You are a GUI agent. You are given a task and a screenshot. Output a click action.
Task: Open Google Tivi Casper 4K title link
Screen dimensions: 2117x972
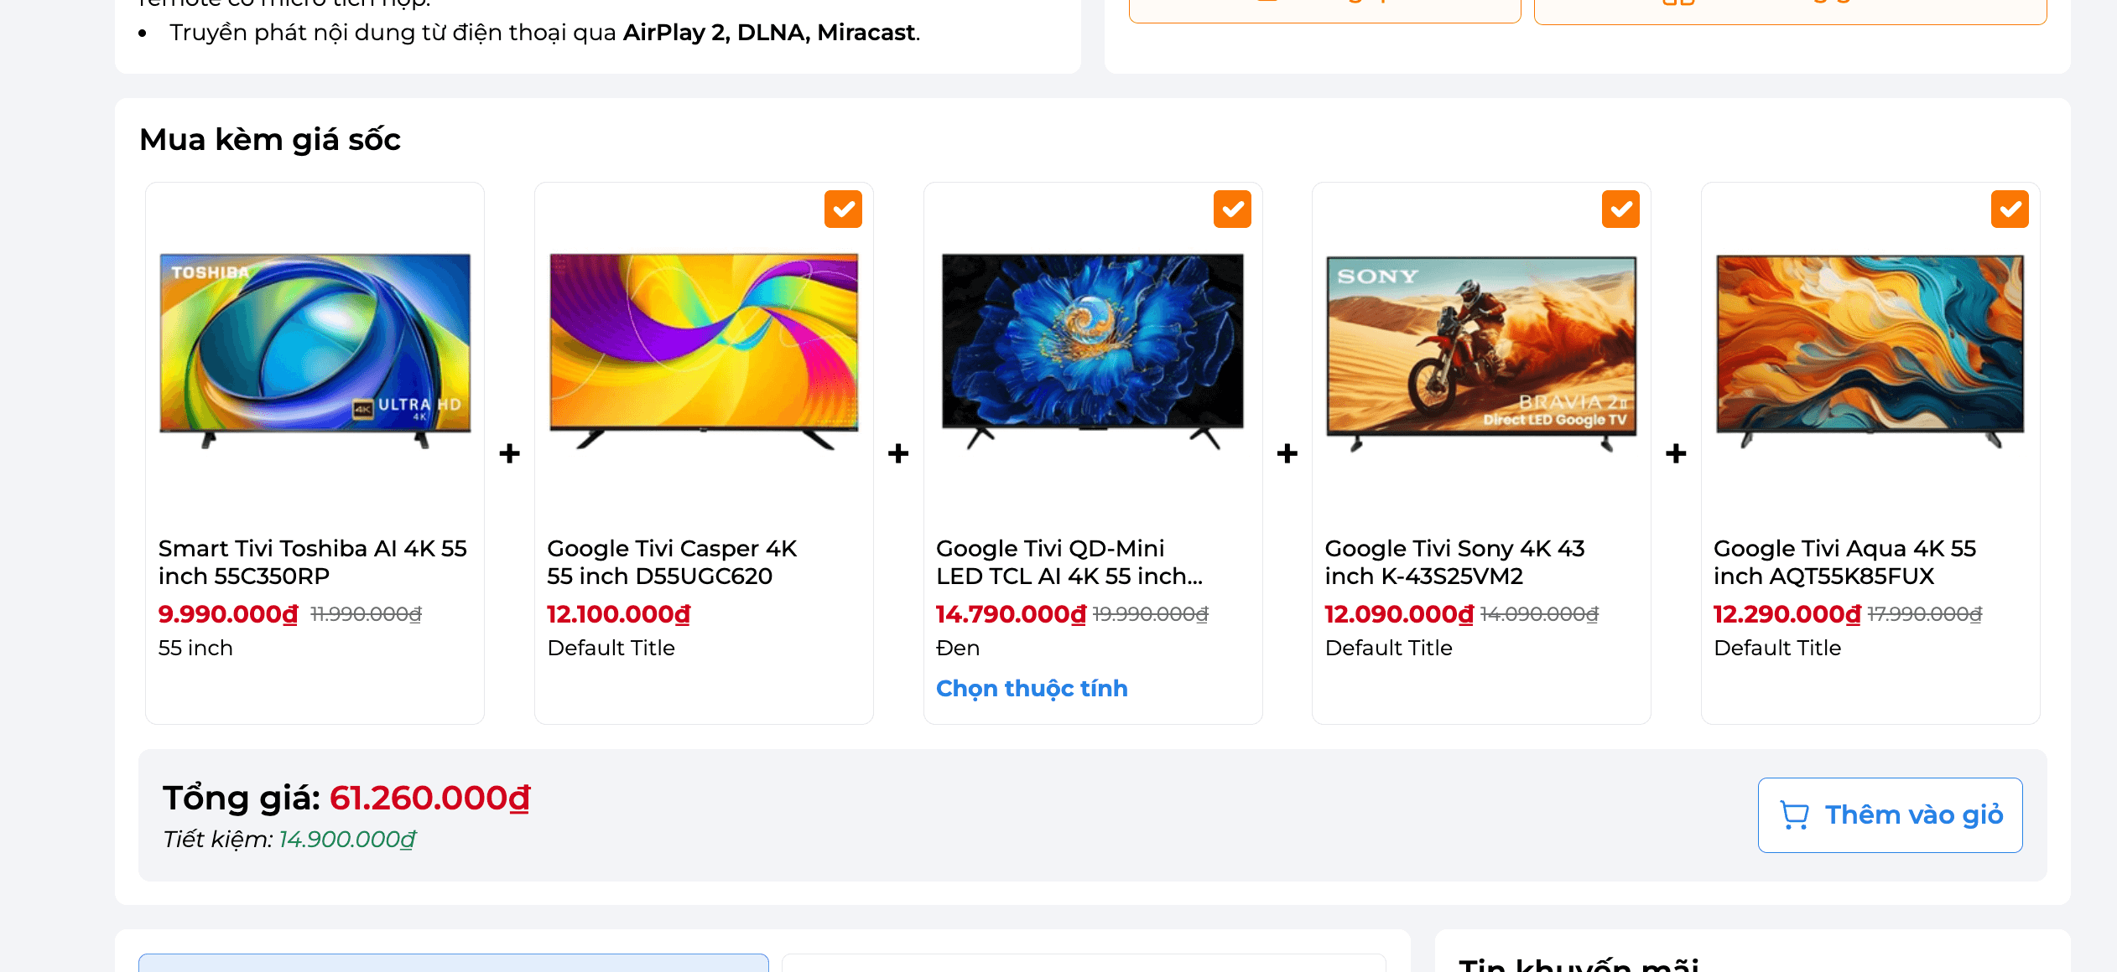[672, 562]
